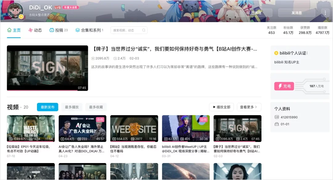Image resolution: width=333 pixels, height=180 pixels.
Task: Open the featured SIGN video thumbnail
Action: (47, 68)
